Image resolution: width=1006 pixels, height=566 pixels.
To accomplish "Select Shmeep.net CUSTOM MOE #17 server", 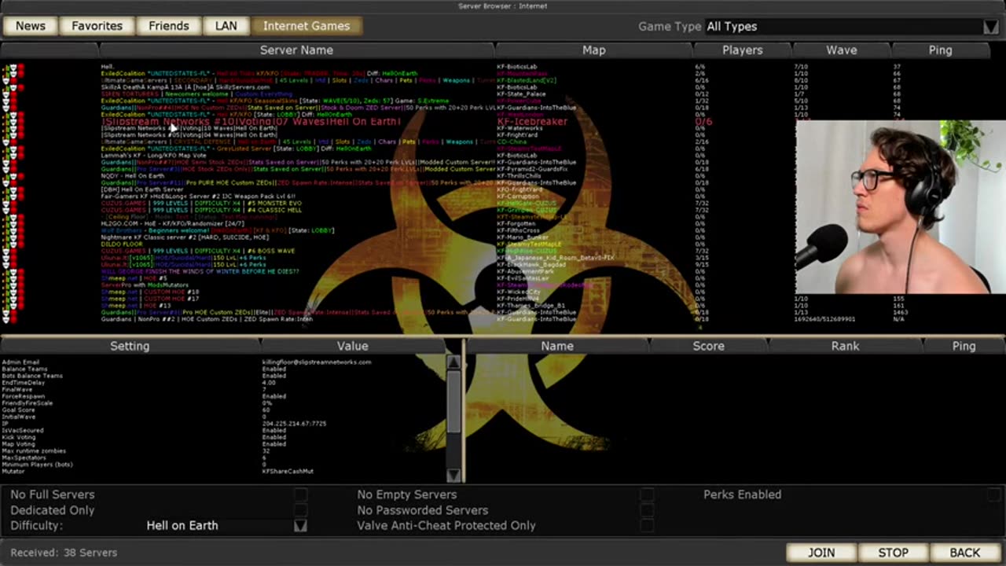I will (150, 299).
